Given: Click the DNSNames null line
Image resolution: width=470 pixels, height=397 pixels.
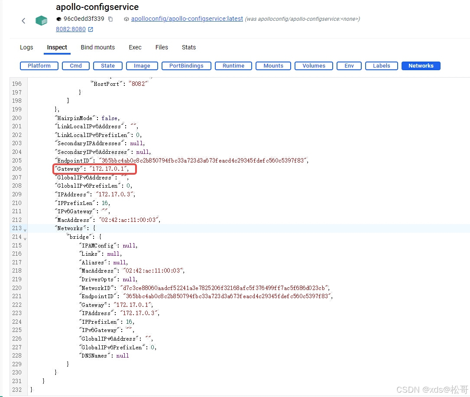Looking at the screenshot, I should pyautogui.click(x=104, y=356).
